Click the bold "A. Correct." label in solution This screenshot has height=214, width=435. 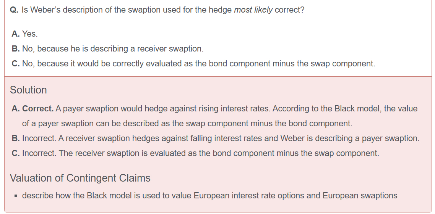(x=32, y=109)
